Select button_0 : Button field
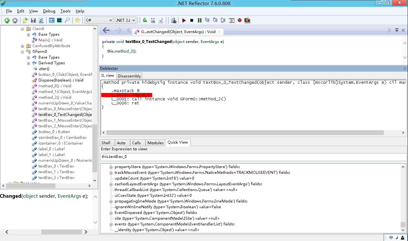 pos(54,132)
